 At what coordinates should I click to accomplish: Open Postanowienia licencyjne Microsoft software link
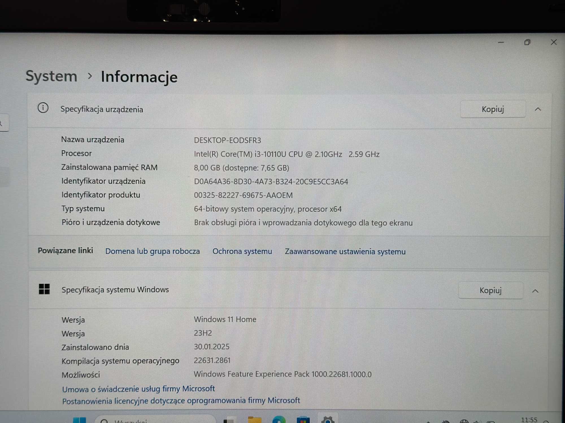click(181, 401)
